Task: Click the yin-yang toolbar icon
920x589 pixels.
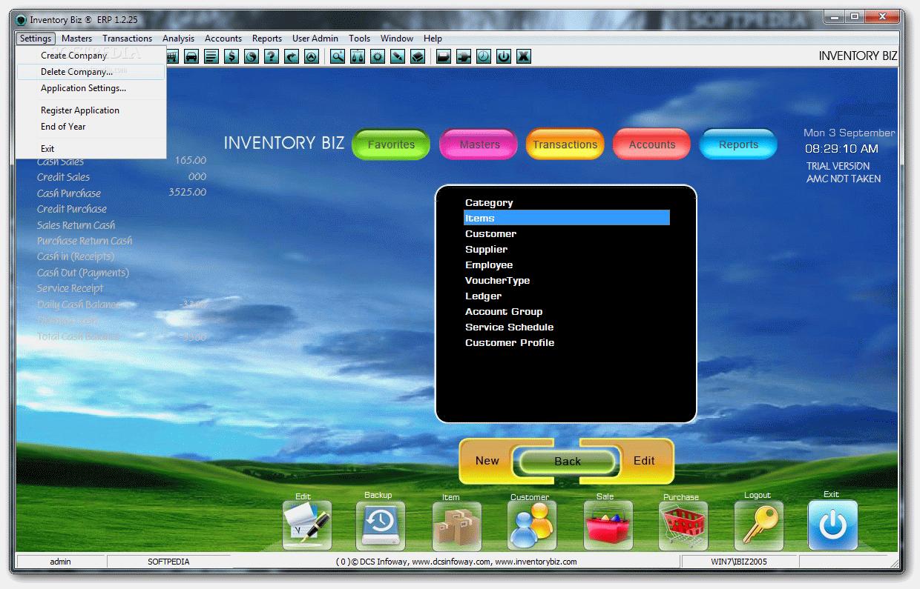Action: (252, 56)
